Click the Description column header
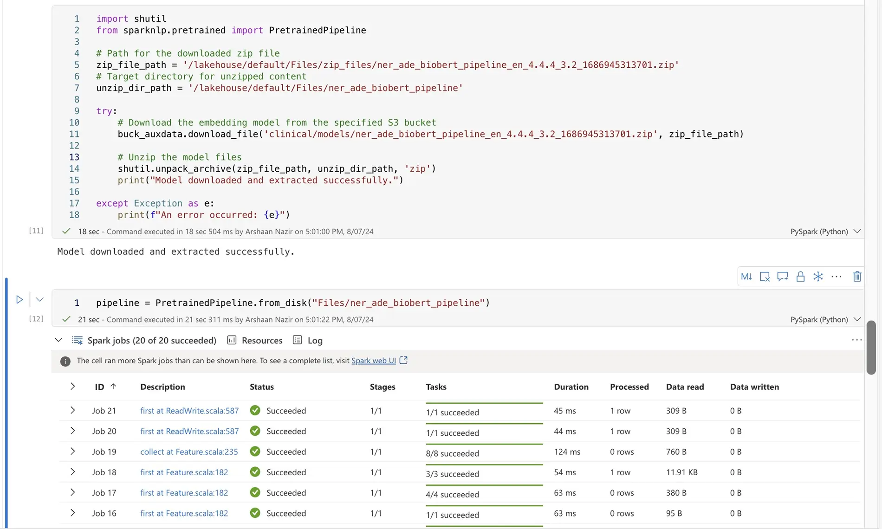 [162, 387]
